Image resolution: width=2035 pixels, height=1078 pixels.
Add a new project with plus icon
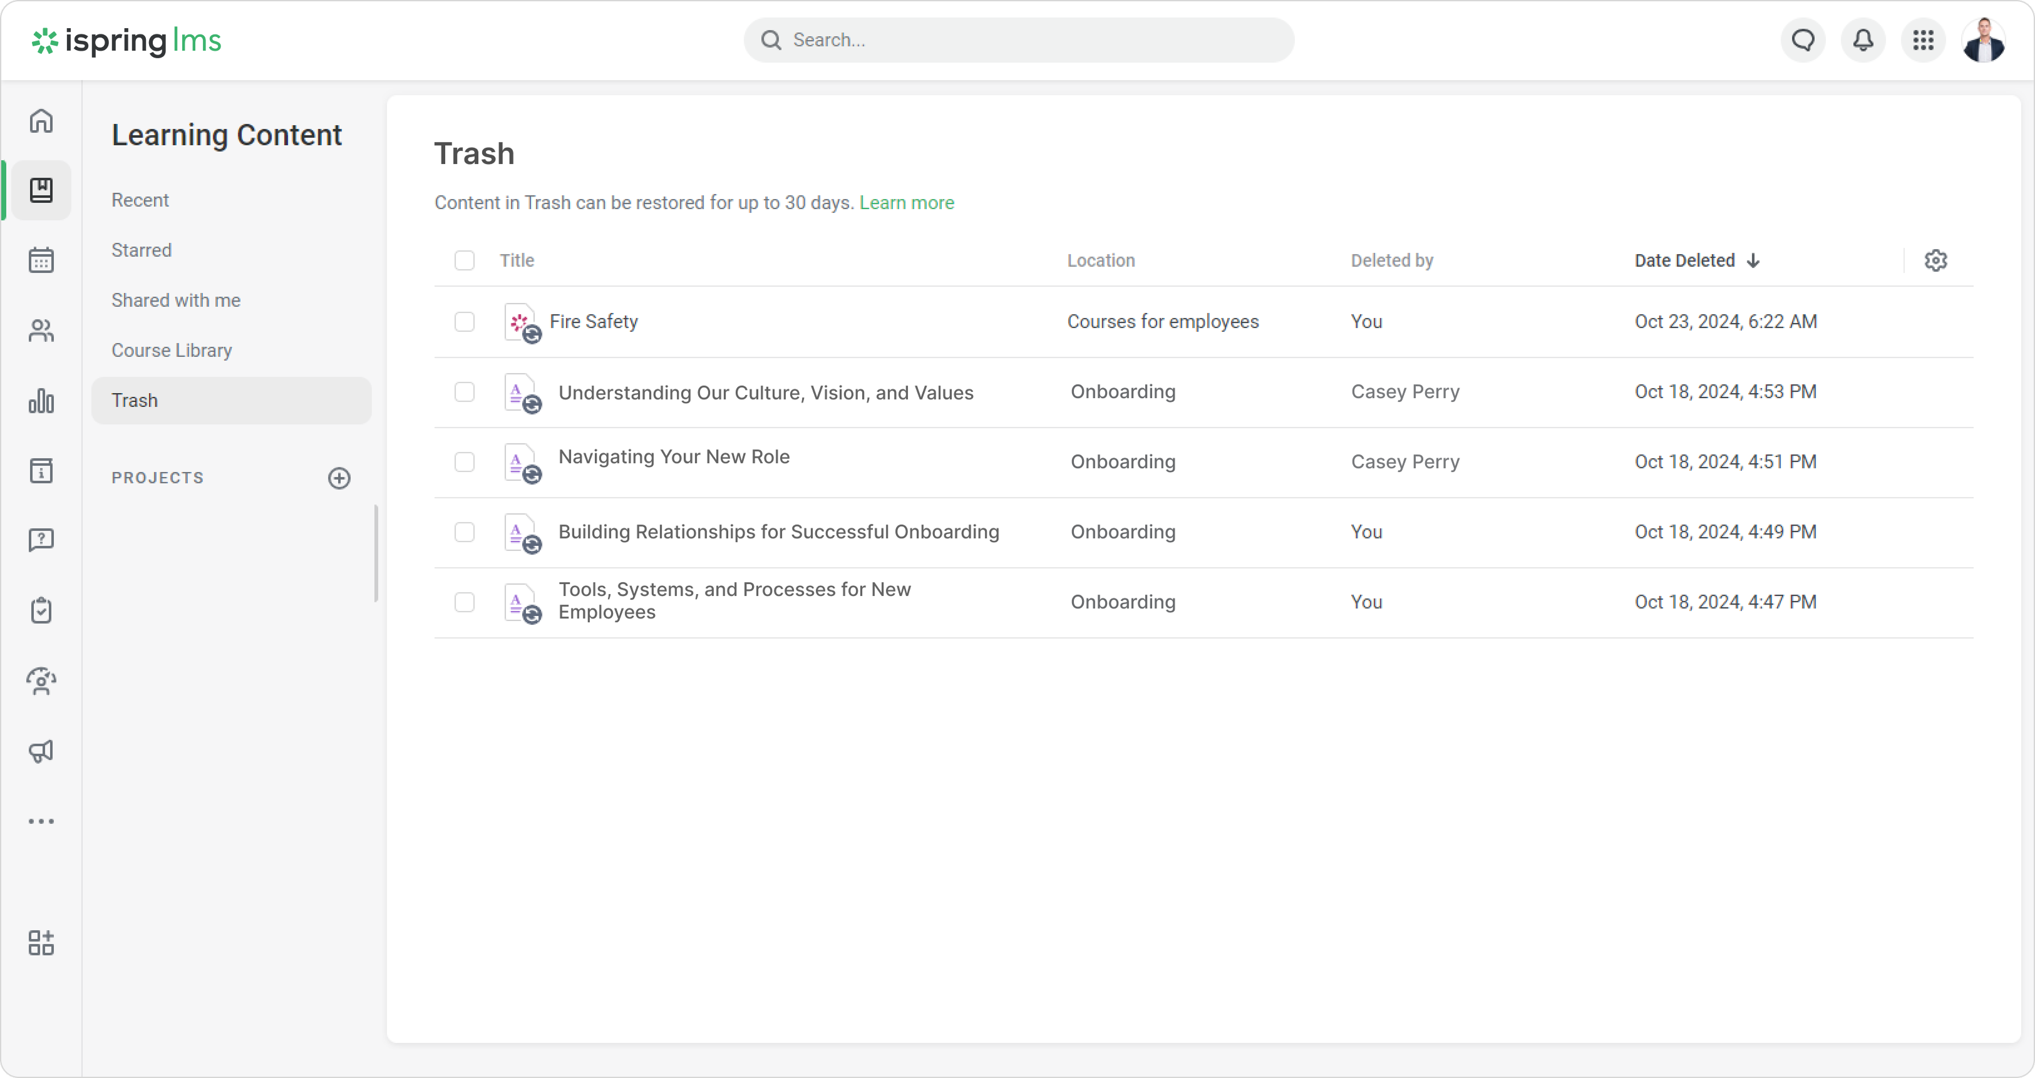(x=339, y=478)
